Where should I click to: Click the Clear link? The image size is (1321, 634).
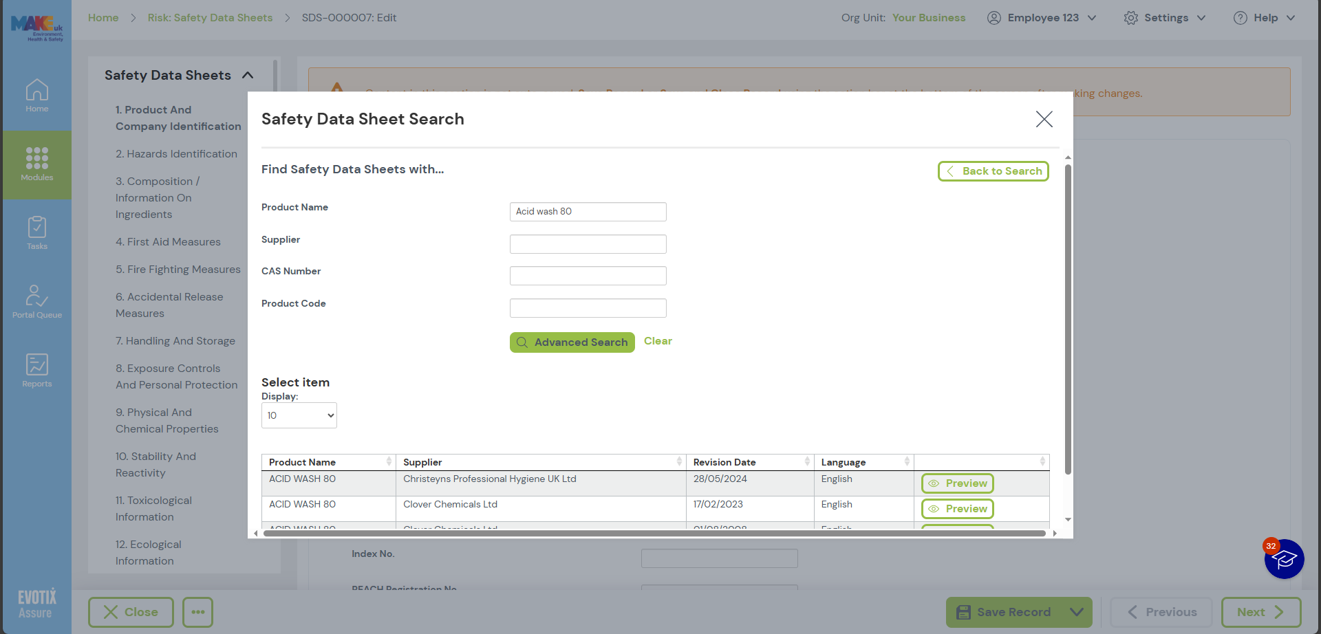pos(658,341)
